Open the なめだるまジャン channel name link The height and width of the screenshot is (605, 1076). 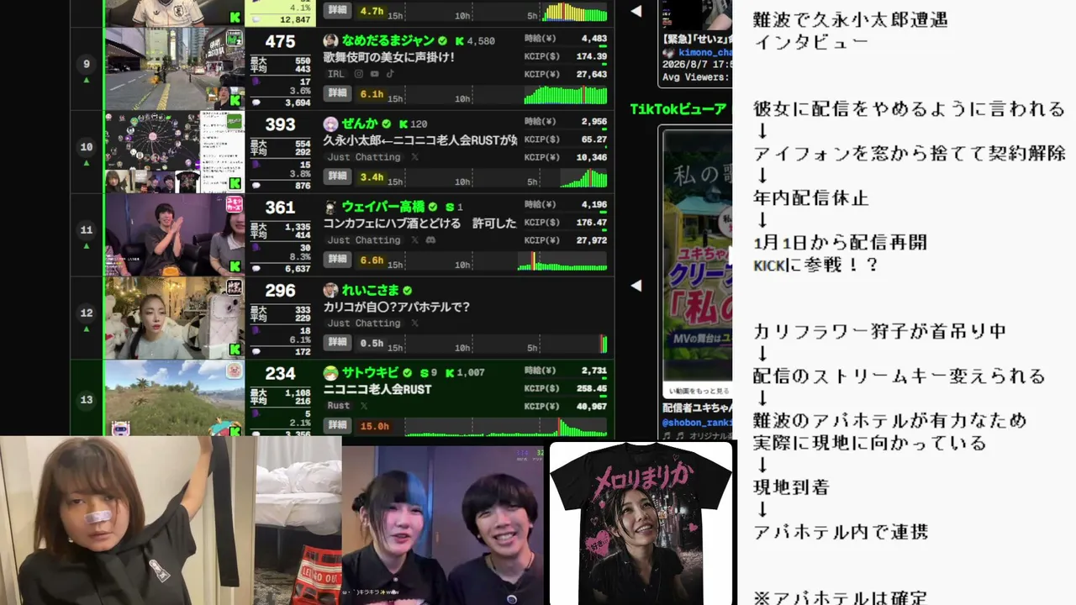point(388,40)
